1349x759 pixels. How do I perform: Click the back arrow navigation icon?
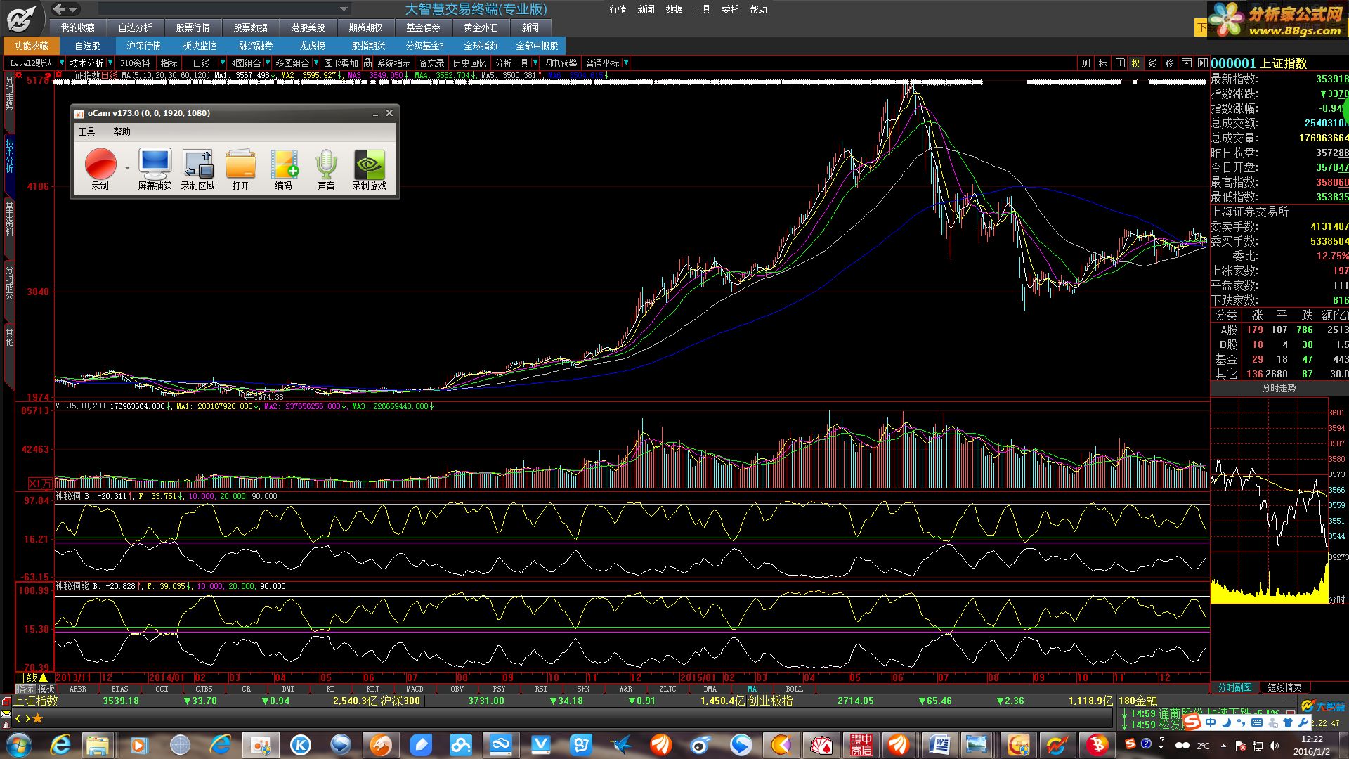click(60, 9)
